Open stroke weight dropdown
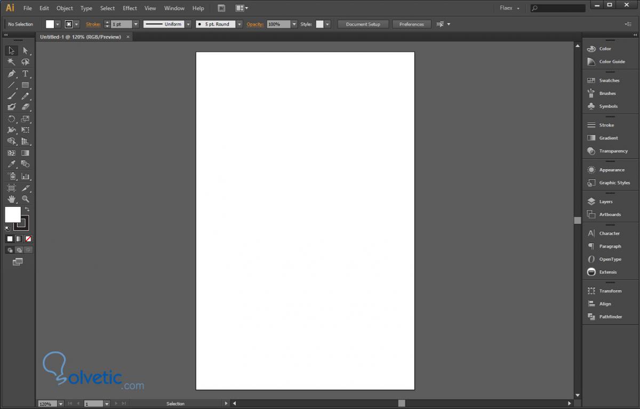Viewport: 640px width, 409px height. (135, 24)
